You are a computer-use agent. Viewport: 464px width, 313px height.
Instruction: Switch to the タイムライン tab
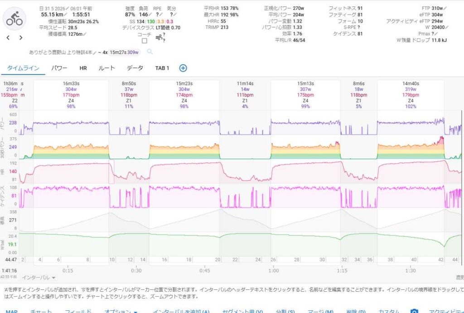[23, 68]
